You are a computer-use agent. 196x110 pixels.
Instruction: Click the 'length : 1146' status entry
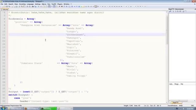click(128, 106)
